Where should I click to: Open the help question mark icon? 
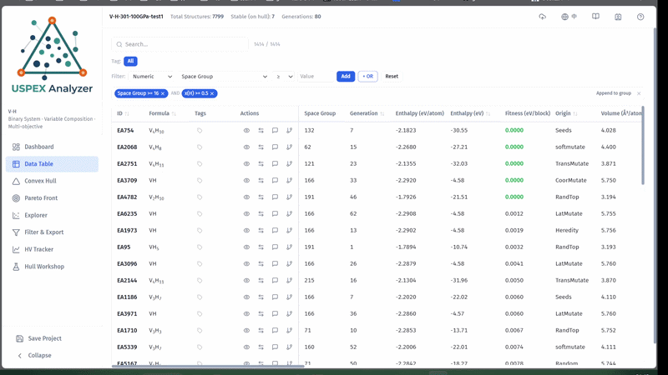[640, 17]
